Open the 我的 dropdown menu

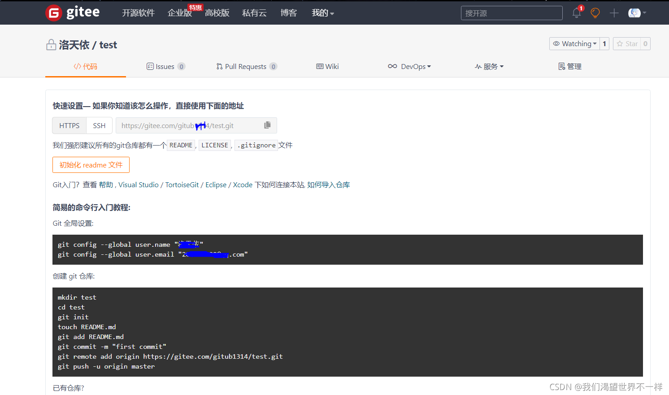point(323,13)
